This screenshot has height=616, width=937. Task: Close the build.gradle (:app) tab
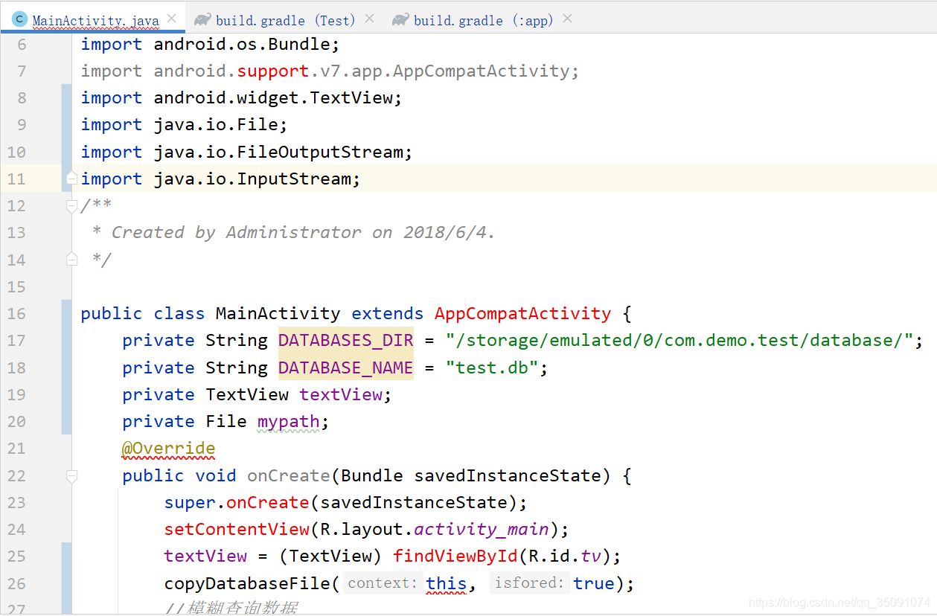[567, 19]
